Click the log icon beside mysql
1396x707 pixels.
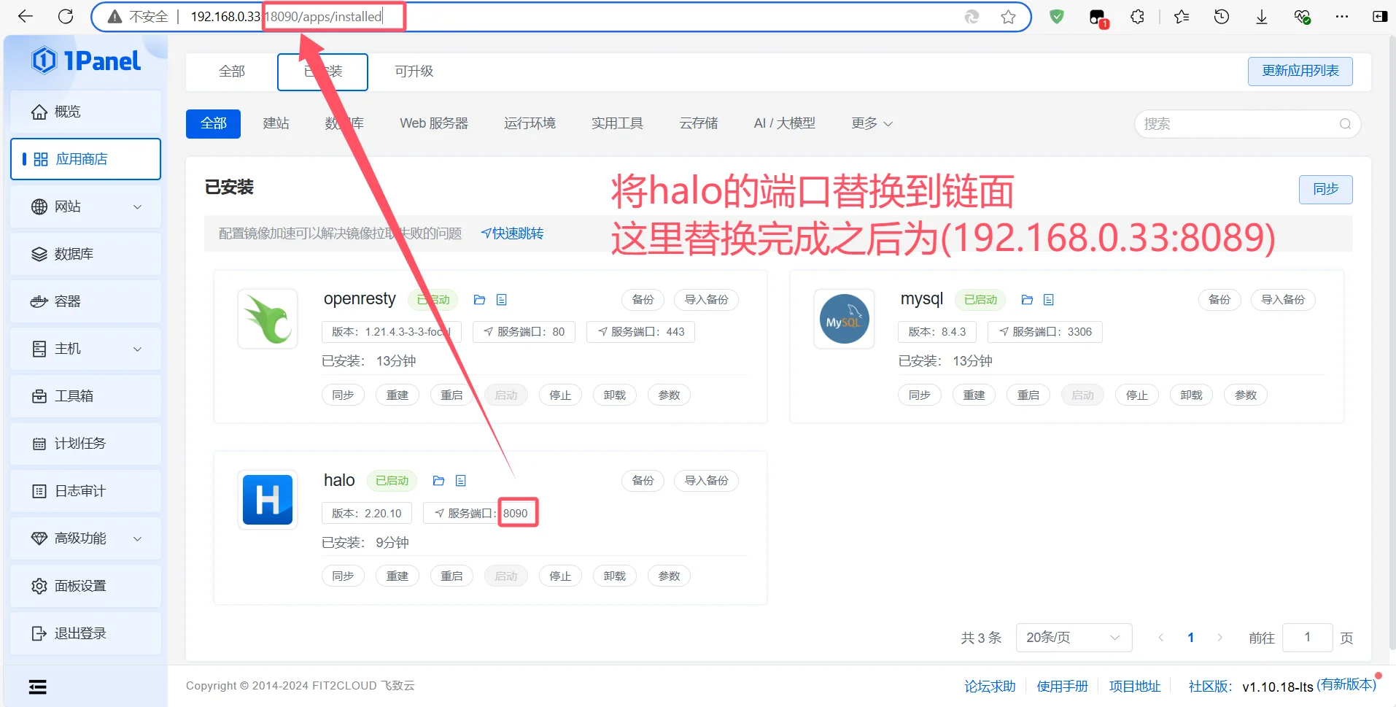[x=1048, y=300]
